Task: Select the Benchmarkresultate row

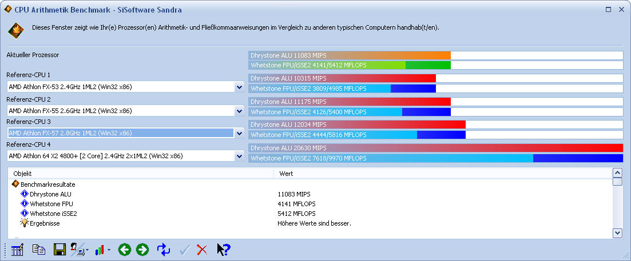Action: [310, 184]
